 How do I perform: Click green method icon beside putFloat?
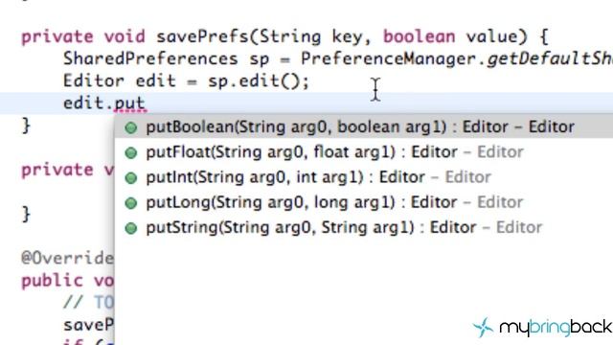131,152
